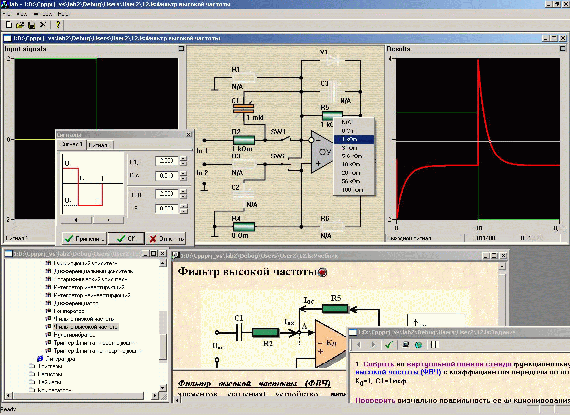Open the Window menu
The height and width of the screenshot is (415, 570).
[x=43, y=14]
